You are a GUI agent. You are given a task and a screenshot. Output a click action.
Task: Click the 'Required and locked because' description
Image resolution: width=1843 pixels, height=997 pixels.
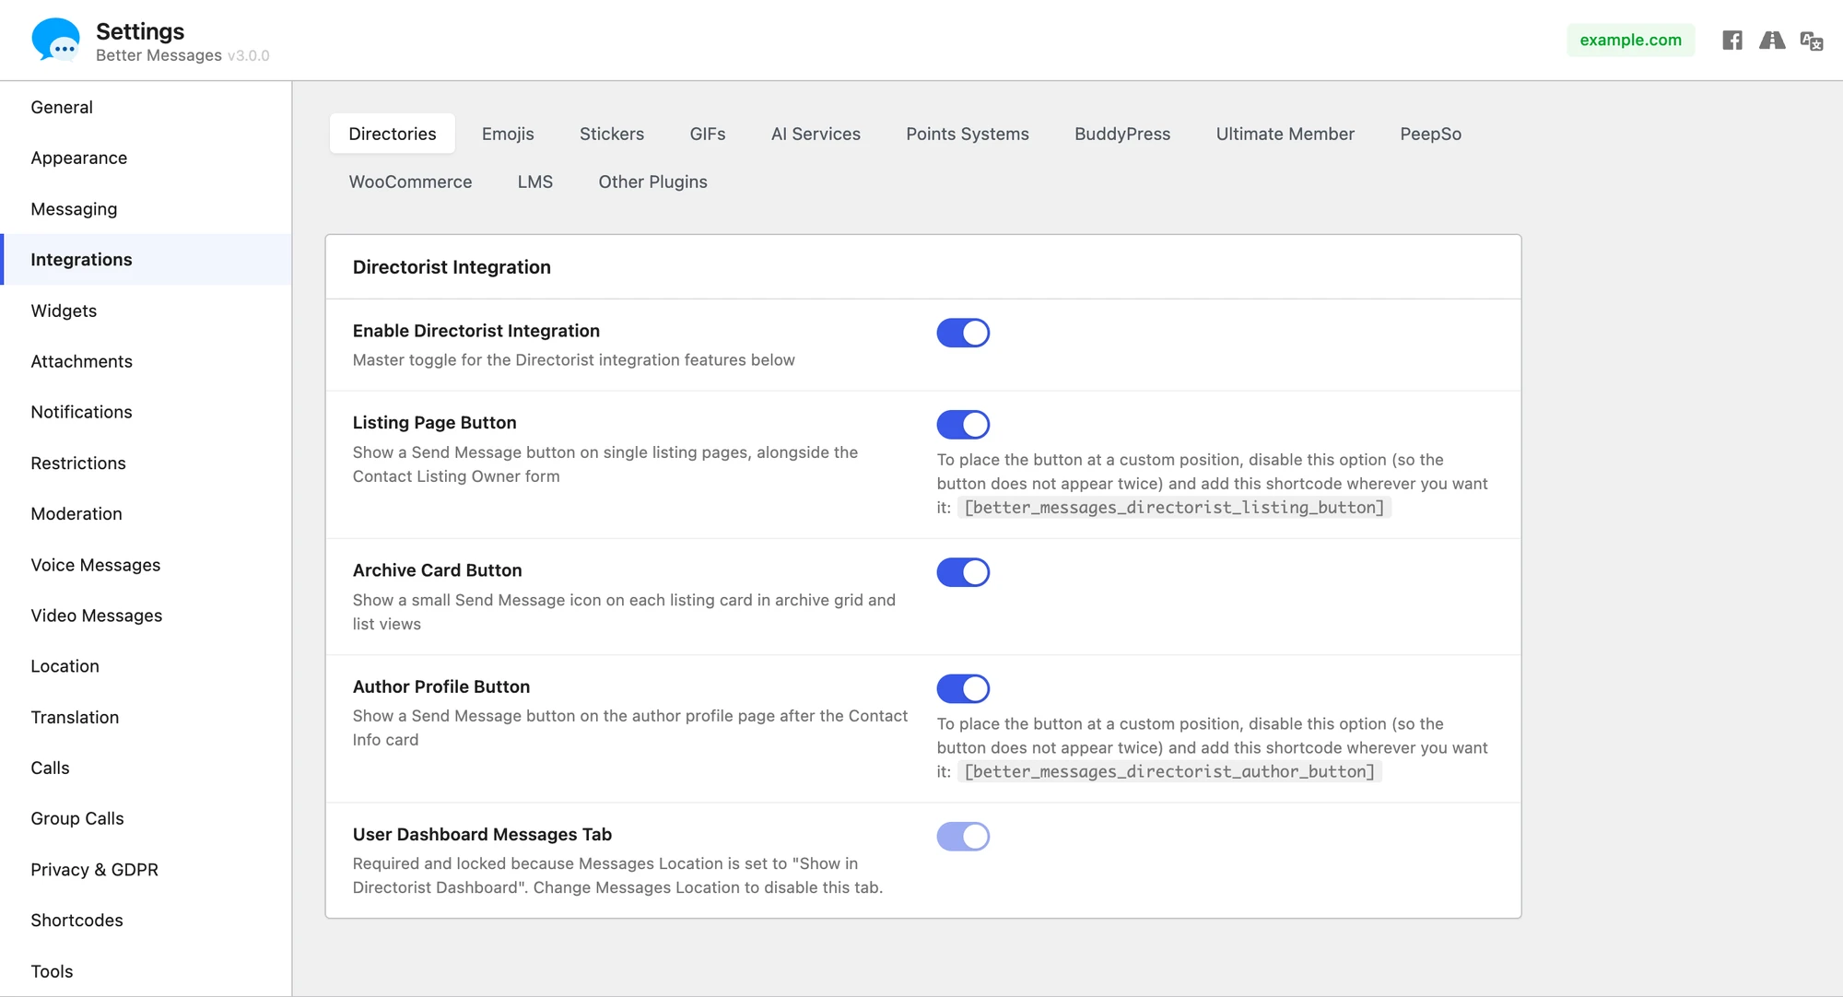tap(617, 875)
